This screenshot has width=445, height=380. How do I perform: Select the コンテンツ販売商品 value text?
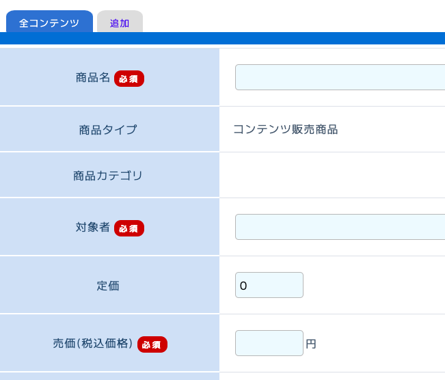[285, 129]
